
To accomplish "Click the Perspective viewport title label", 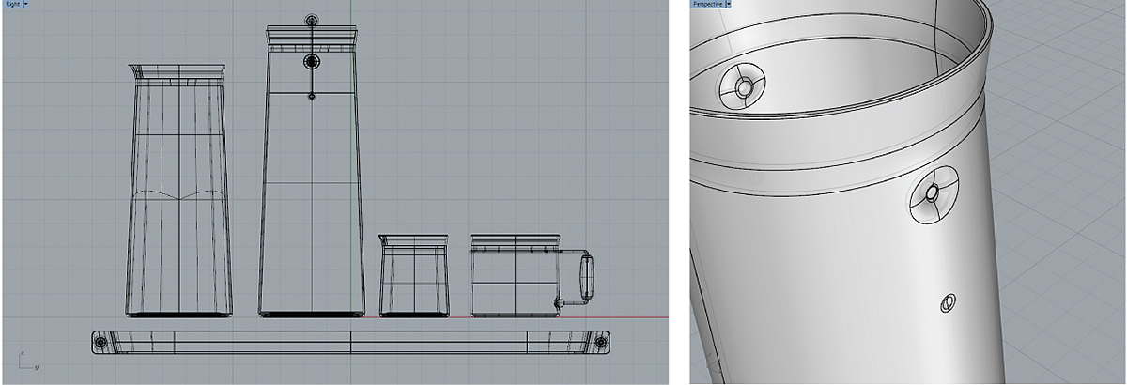I will point(708,5).
